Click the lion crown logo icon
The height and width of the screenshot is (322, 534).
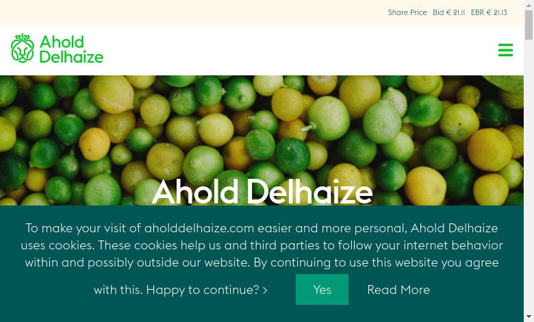tap(23, 49)
